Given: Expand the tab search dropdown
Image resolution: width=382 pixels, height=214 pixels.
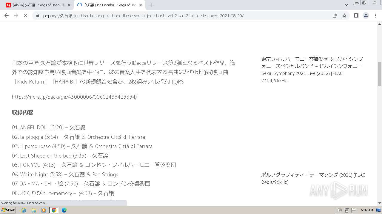Looking at the screenshot, I should coord(346,5).
